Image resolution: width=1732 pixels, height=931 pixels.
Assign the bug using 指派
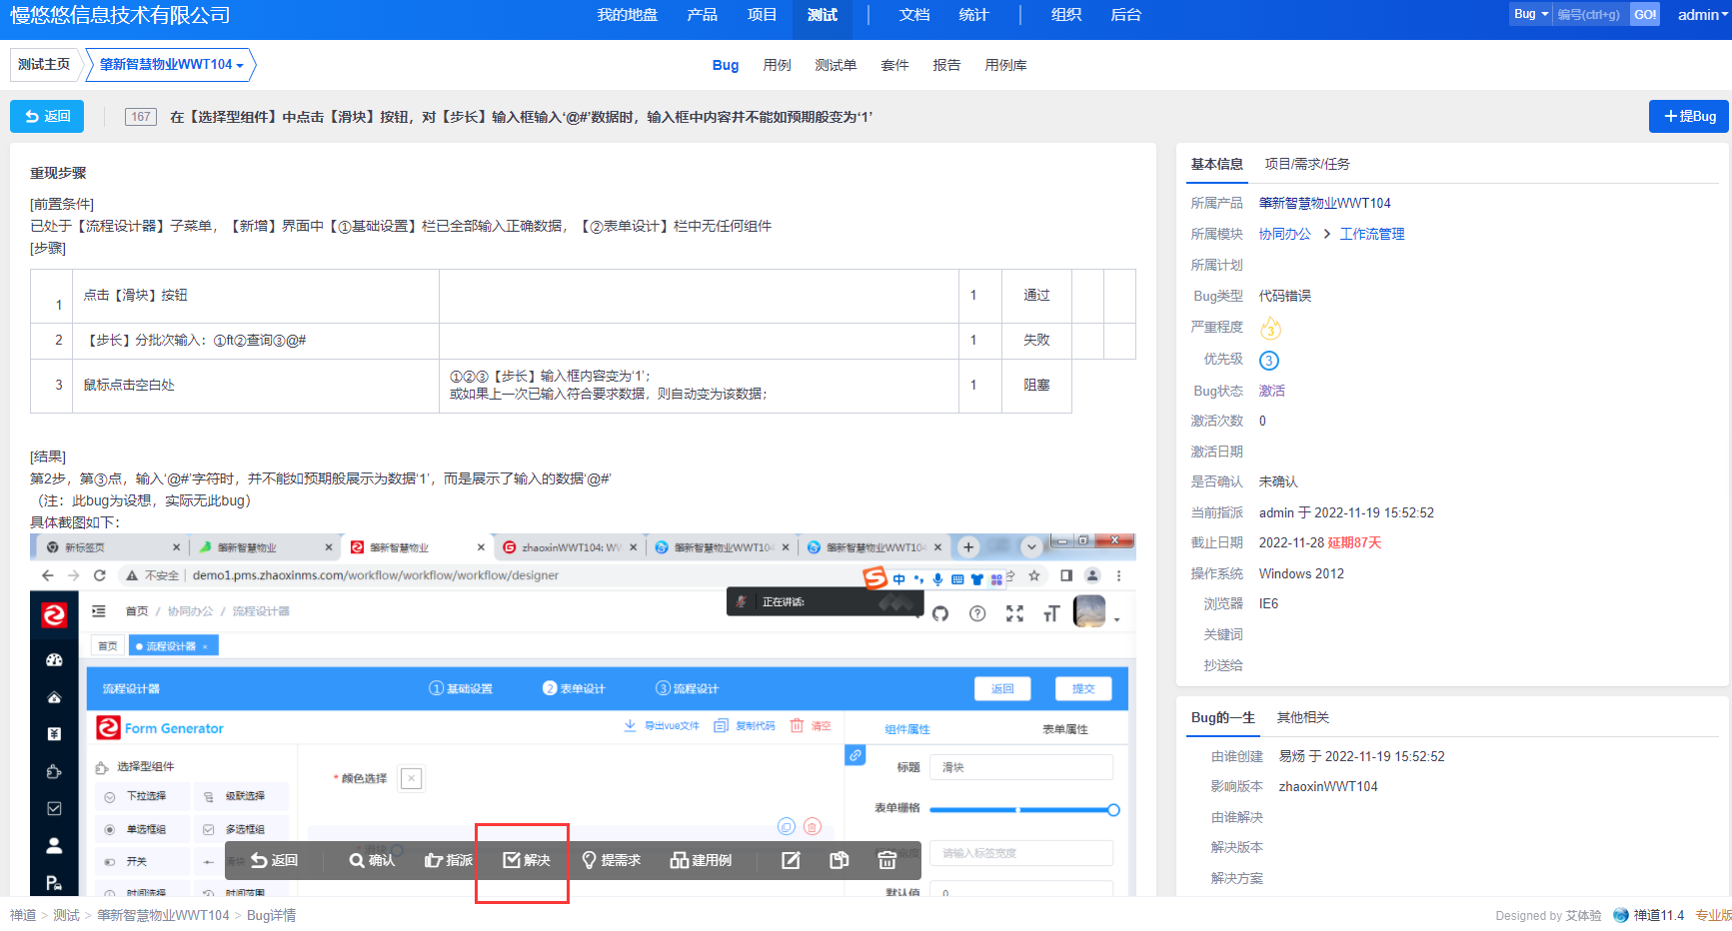click(449, 860)
